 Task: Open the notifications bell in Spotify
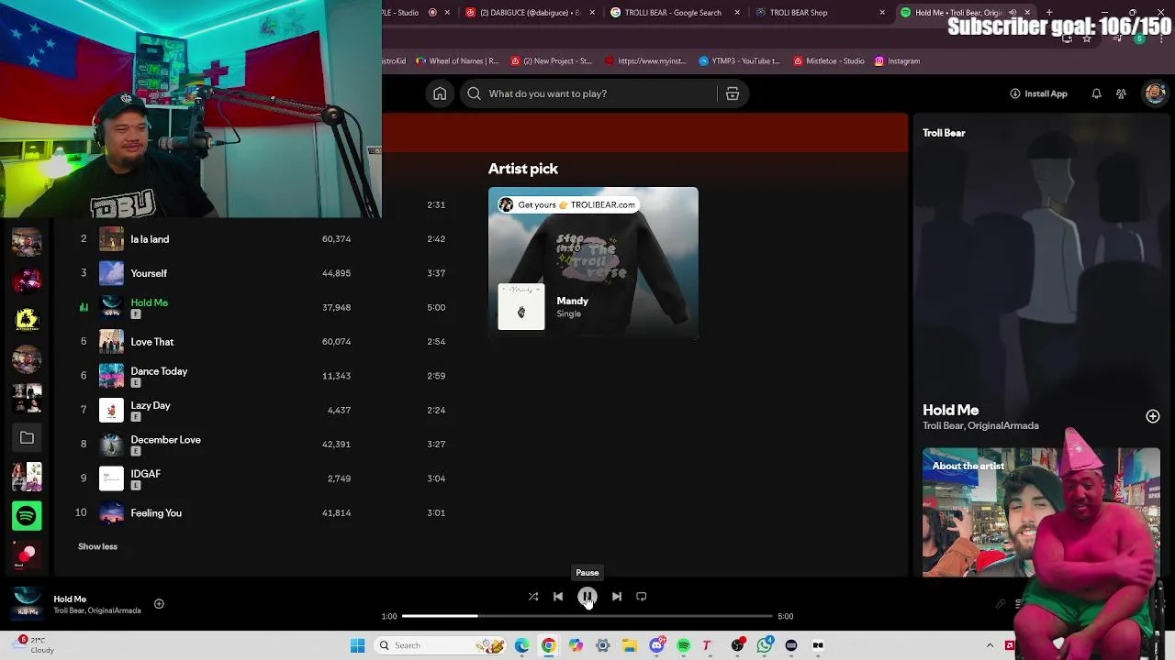point(1096,93)
